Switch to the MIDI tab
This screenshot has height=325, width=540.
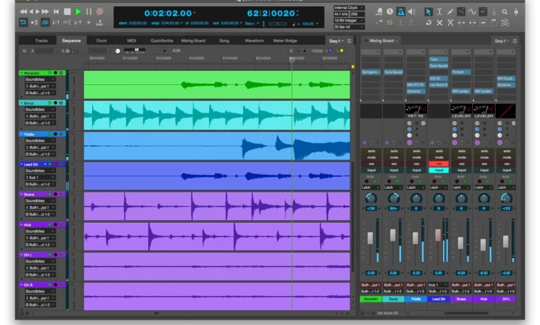coord(132,41)
